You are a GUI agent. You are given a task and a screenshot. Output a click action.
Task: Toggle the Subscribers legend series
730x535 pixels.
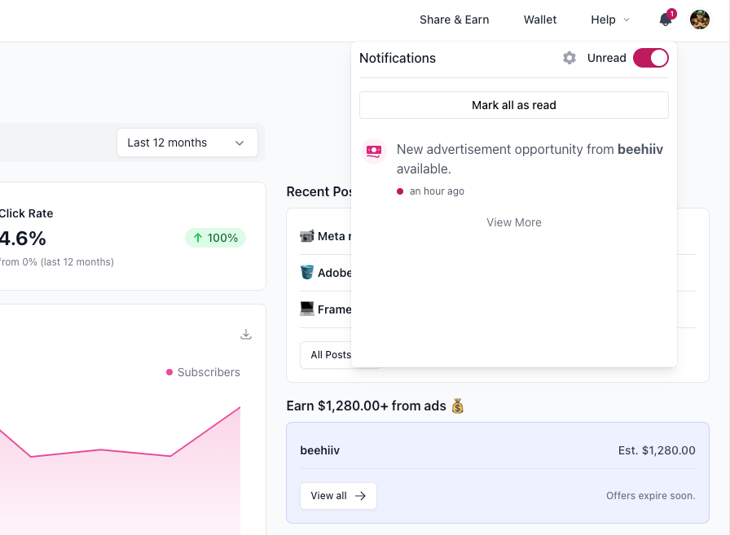coord(203,372)
